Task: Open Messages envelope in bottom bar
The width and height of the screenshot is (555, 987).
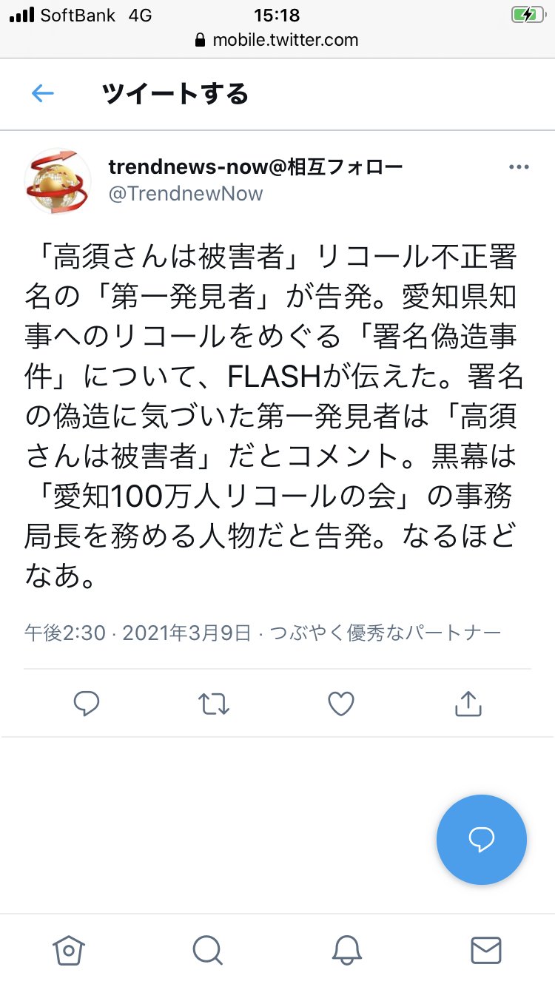Action: [485, 950]
